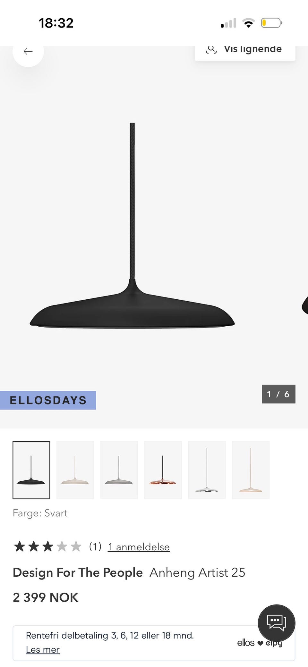Tap the cellular signal bars icon
Viewport: 308px width, 667px height.
click(228, 23)
